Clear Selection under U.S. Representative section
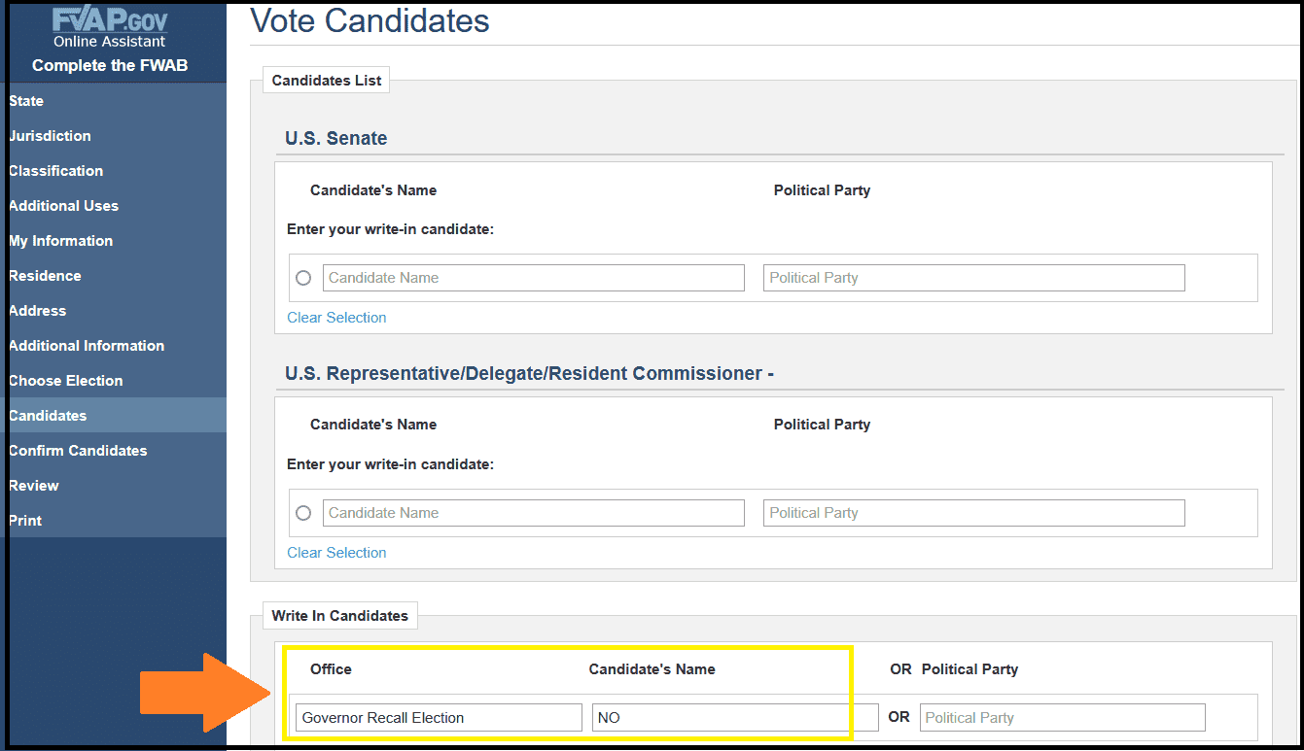Viewport: 1304px width, 751px height. (x=336, y=553)
